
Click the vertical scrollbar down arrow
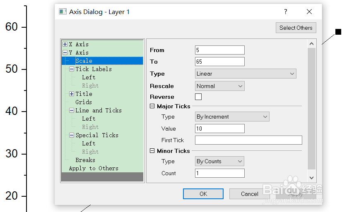pos(312,178)
